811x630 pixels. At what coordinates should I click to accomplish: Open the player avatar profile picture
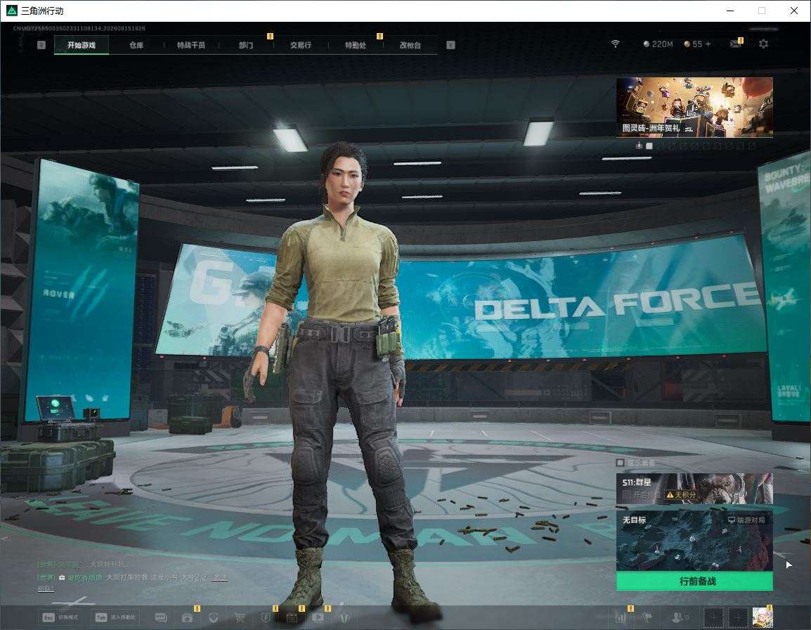tap(763, 617)
